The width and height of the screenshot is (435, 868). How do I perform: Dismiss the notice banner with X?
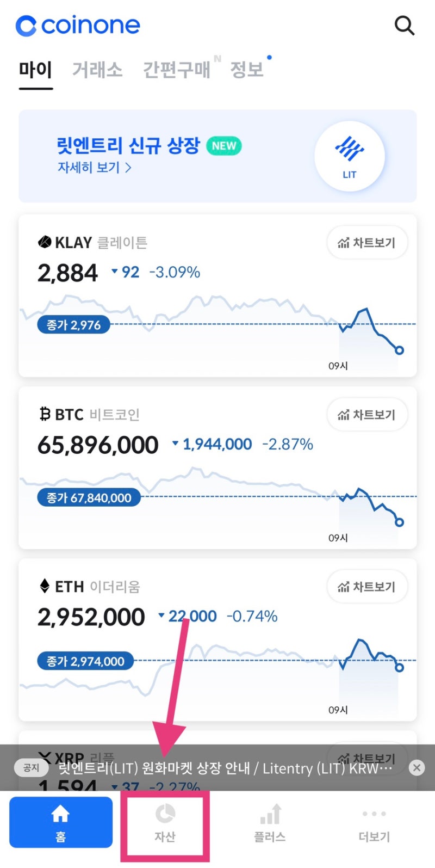point(417,768)
